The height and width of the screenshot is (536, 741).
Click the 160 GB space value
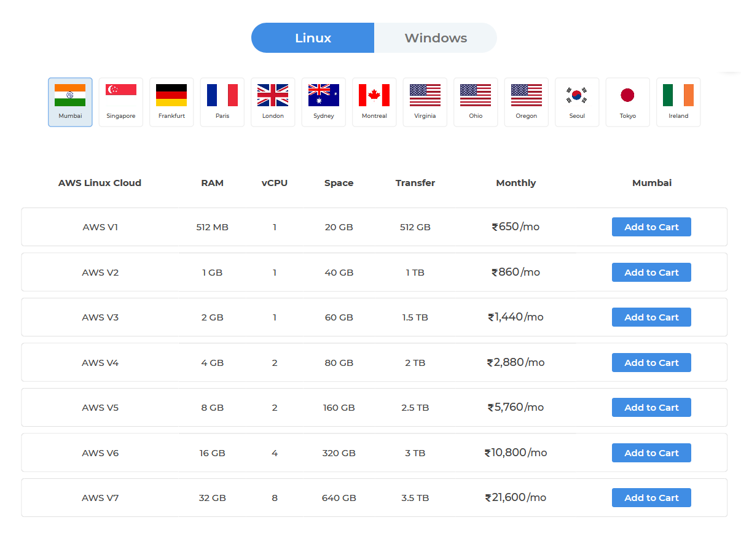pos(339,408)
